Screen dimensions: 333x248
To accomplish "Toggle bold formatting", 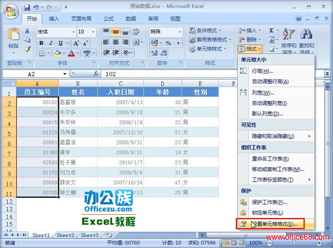I will [x=42, y=43].
